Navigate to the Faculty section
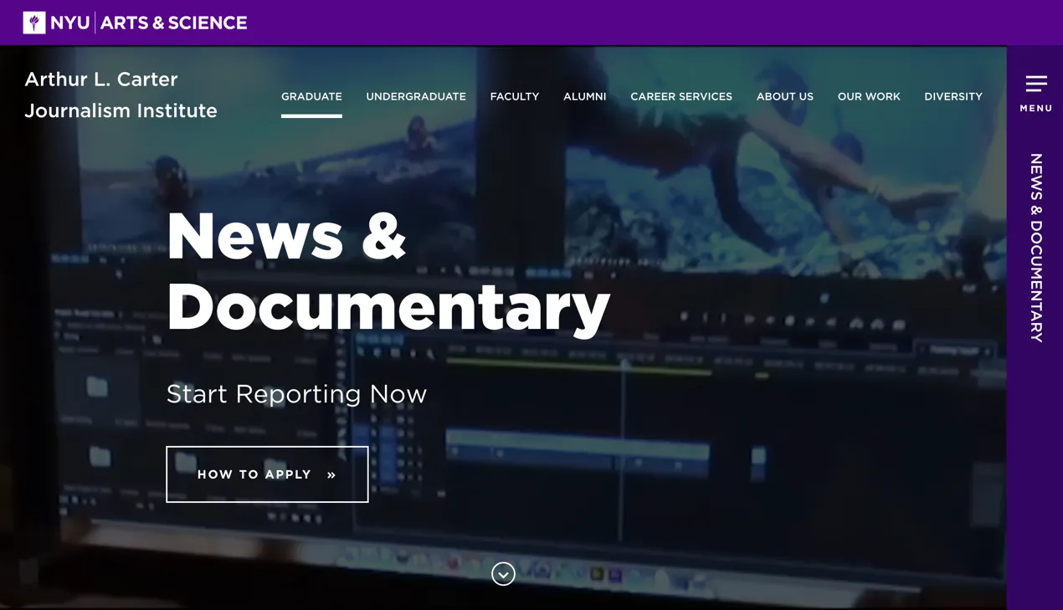The width and height of the screenshot is (1063, 610). (x=514, y=97)
